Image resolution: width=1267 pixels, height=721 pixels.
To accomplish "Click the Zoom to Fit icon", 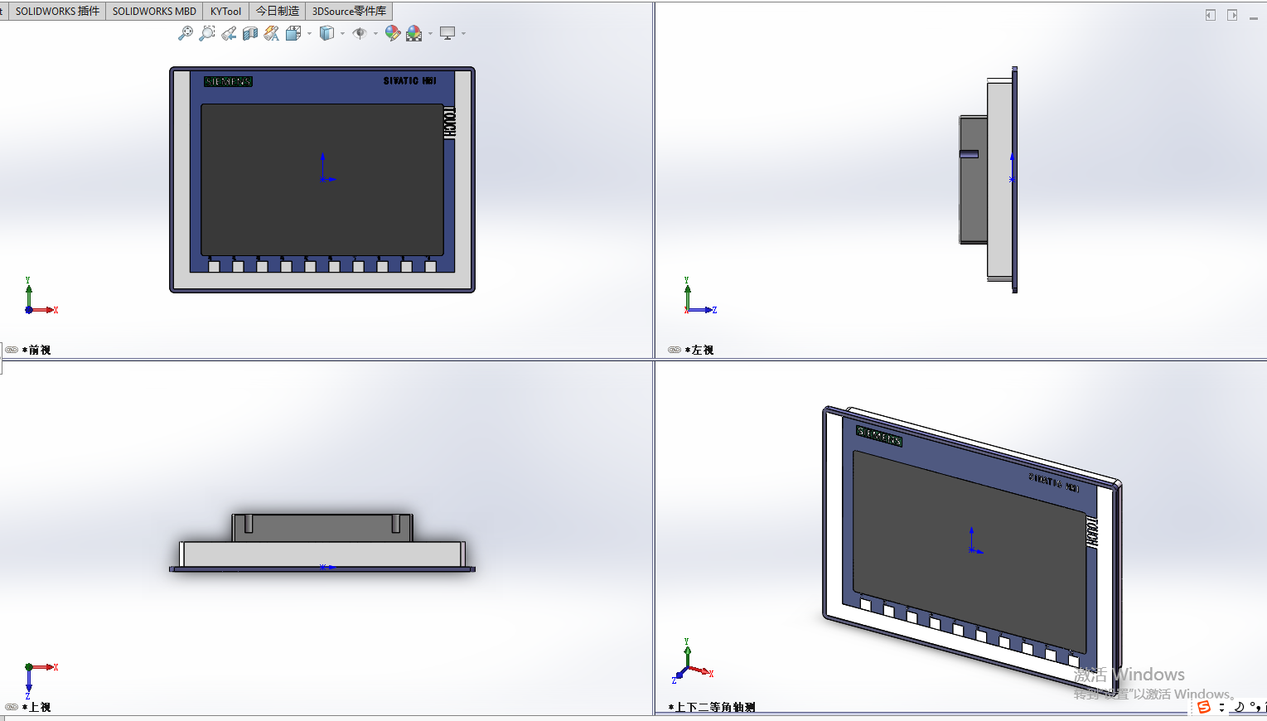I will click(186, 33).
